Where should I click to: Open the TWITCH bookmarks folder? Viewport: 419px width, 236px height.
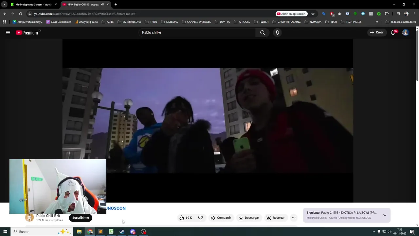(261, 22)
